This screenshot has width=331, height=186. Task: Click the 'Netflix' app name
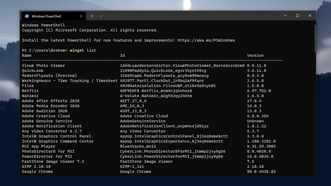[30, 91]
